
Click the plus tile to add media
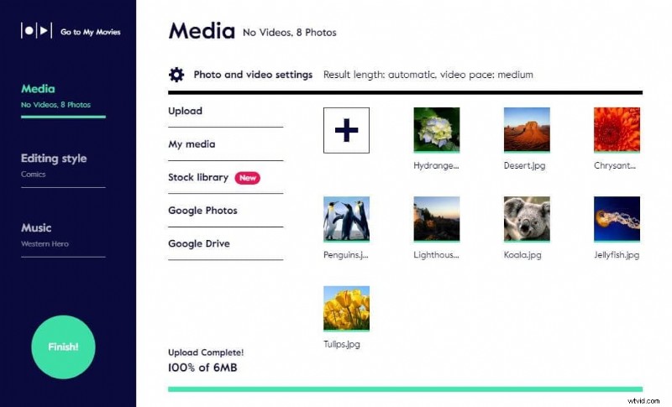click(346, 130)
